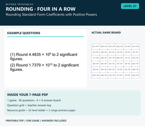Select example question 1 about 4.4835 × 10⁹
Viewport: 145px width, 126px height.
point(44,57)
